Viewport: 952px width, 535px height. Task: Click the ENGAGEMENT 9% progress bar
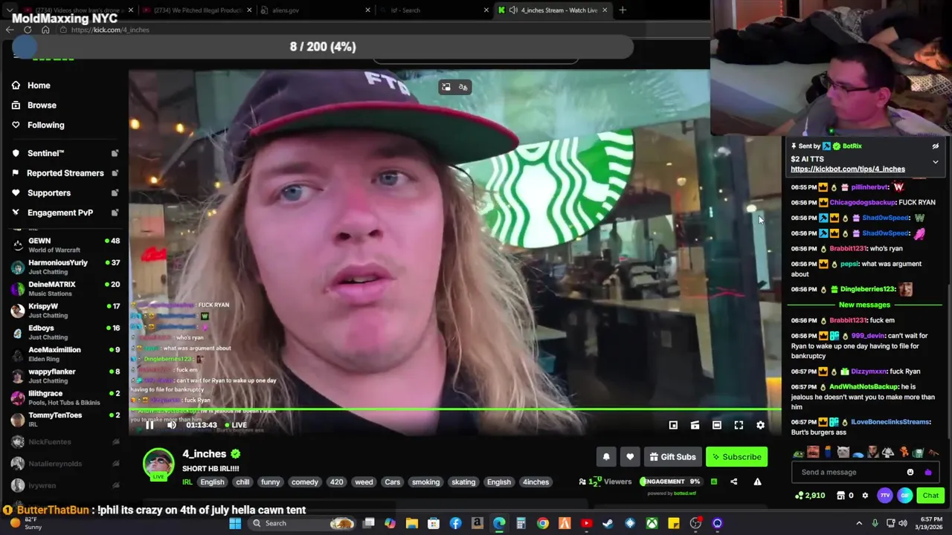(670, 481)
